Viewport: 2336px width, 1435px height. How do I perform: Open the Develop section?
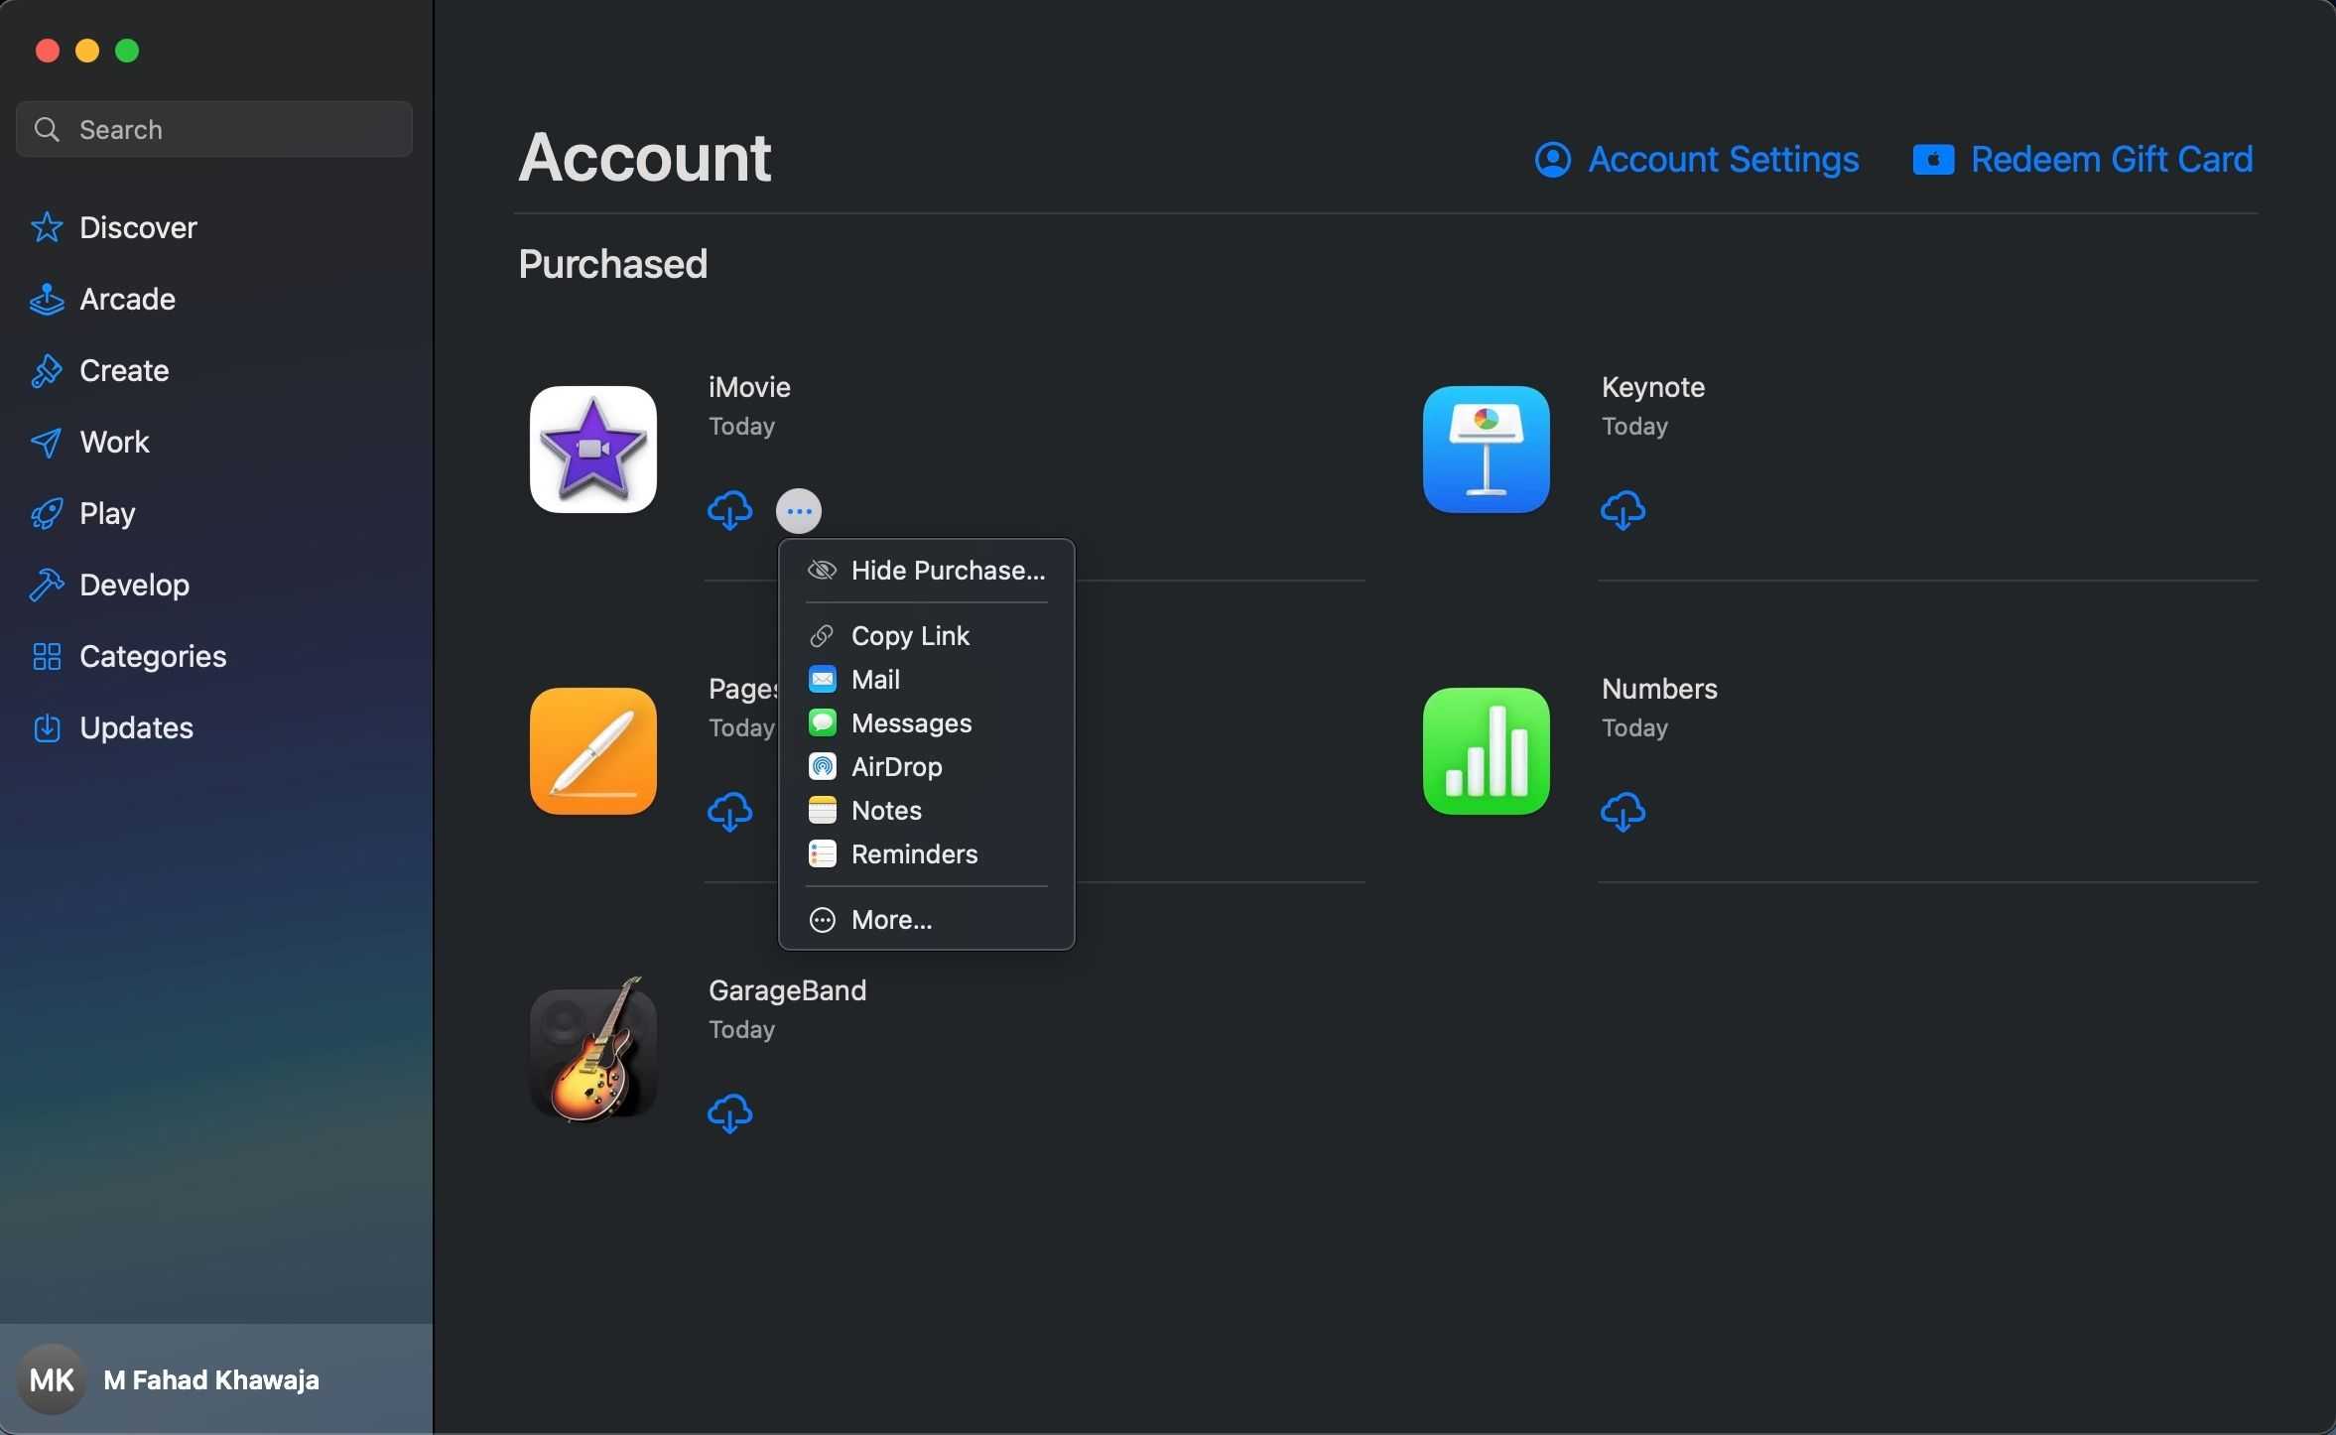[214, 585]
